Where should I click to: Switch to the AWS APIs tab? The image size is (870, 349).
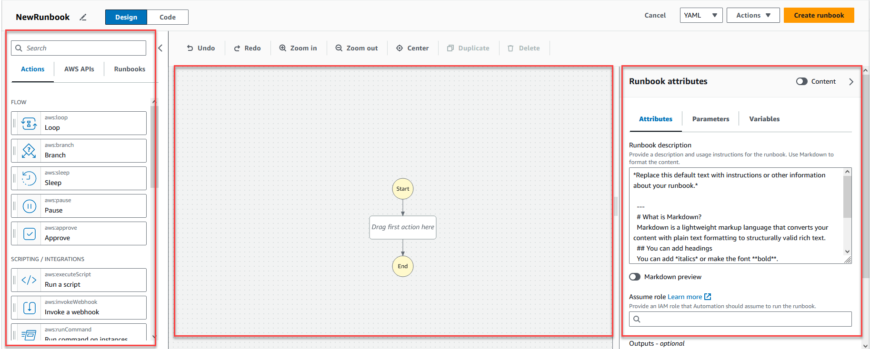[79, 69]
